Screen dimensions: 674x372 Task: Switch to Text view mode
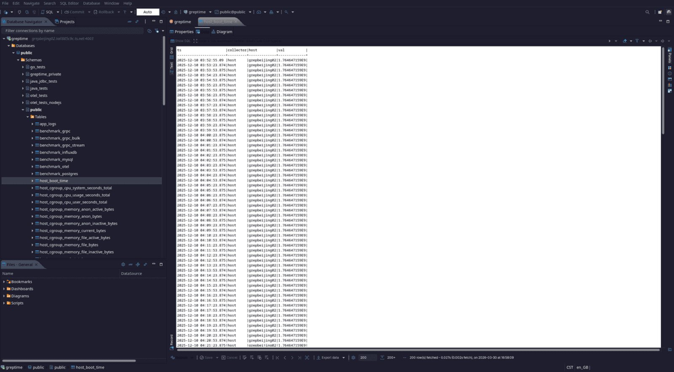point(171,68)
